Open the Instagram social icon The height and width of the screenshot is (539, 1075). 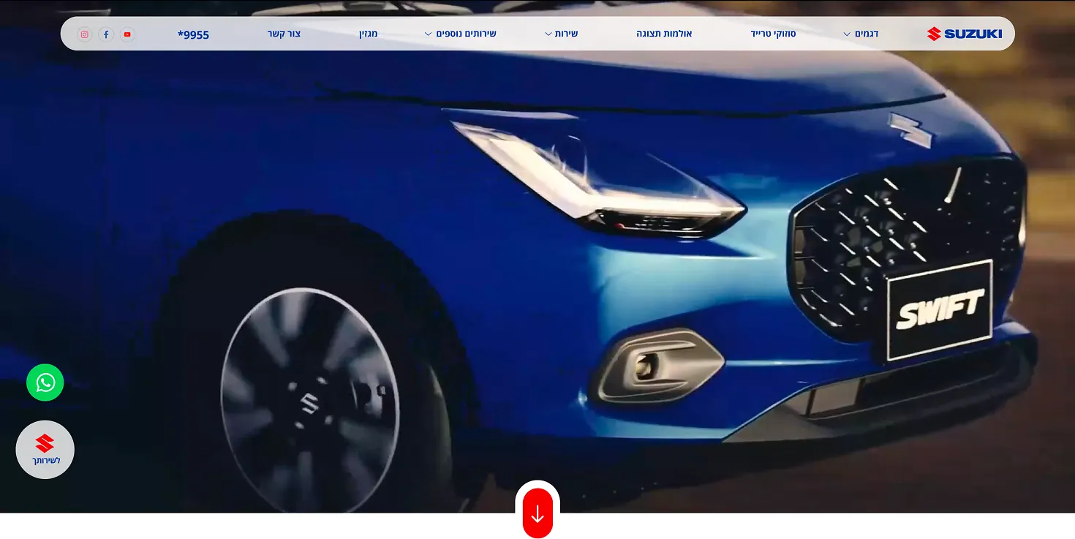85,34
